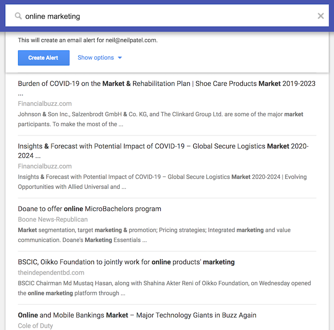Click the Show options dropdown arrow
The image size is (334, 330).
click(120, 58)
